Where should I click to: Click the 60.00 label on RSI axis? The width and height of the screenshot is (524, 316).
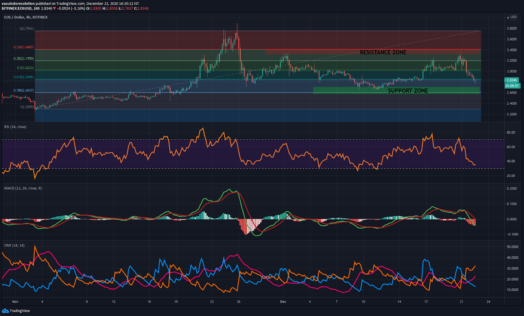click(511, 147)
